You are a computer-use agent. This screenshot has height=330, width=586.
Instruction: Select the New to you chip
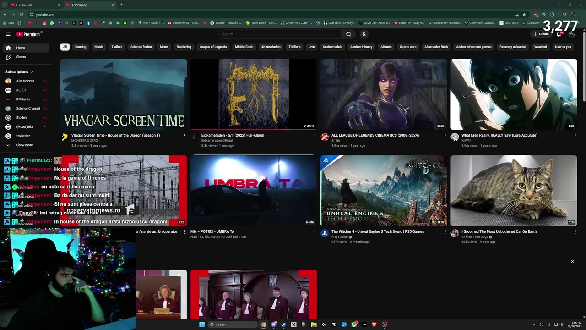pyautogui.click(x=563, y=47)
